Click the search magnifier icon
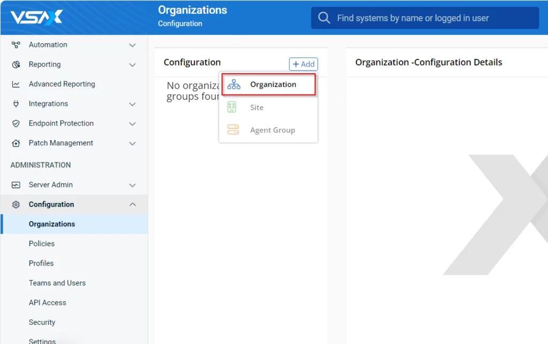Screen dimensions: 548x344 pos(324,18)
